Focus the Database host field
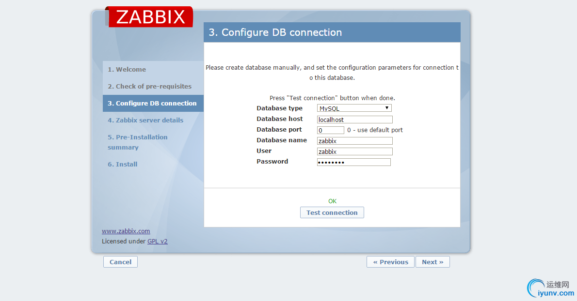The image size is (577, 301). 355,120
